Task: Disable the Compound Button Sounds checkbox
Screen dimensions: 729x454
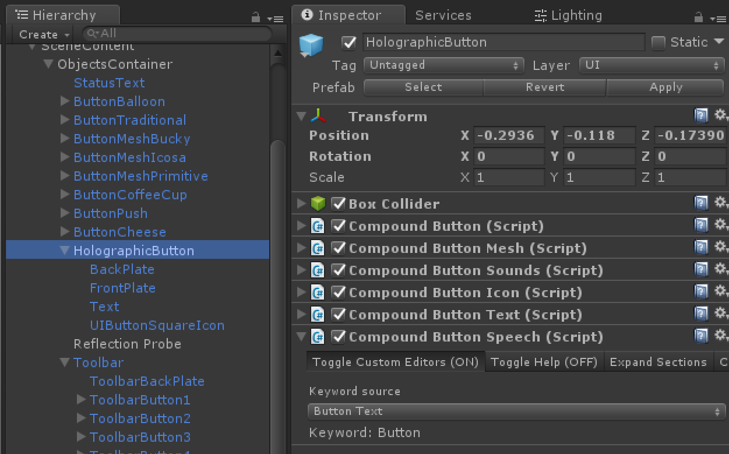Action: pos(338,269)
